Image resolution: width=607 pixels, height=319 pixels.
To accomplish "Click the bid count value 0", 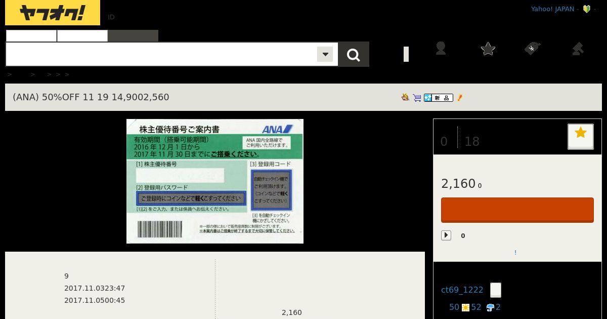I will [x=444, y=141].
